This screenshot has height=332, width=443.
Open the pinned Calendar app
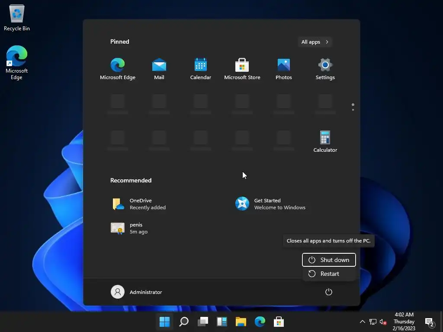(x=201, y=69)
